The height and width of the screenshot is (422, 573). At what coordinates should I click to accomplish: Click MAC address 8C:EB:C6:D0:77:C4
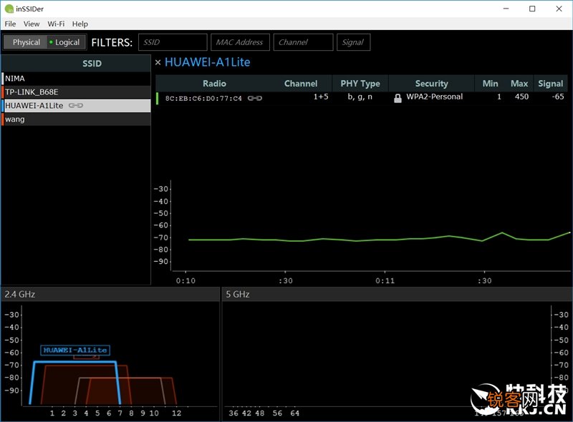pos(203,98)
